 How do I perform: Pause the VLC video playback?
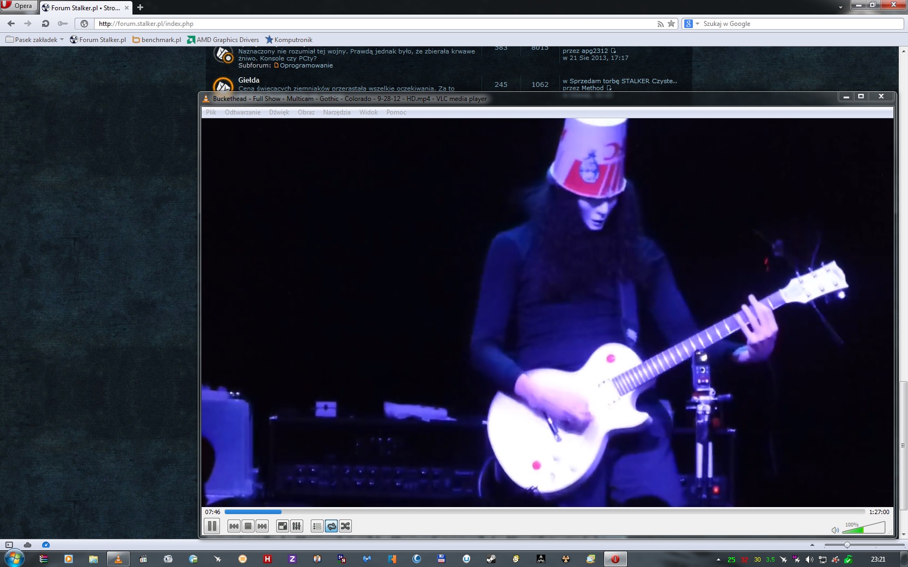(212, 526)
